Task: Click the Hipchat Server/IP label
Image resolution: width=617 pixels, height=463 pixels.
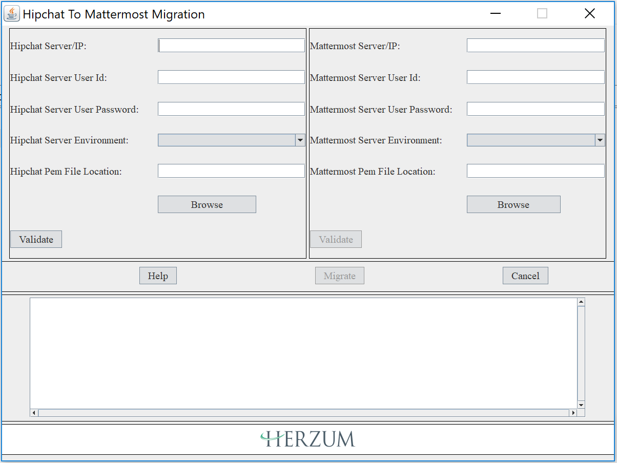Action: [x=48, y=46]
